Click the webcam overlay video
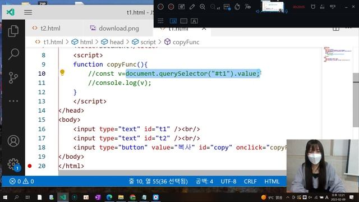This screenshot has width=359, height=202. 323,166
